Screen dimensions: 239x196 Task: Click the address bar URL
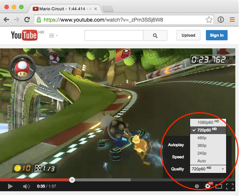point(103,20)
